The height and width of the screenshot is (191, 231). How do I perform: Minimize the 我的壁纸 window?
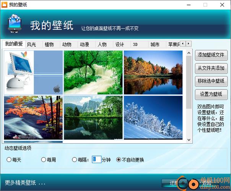[x=189, y=5]
